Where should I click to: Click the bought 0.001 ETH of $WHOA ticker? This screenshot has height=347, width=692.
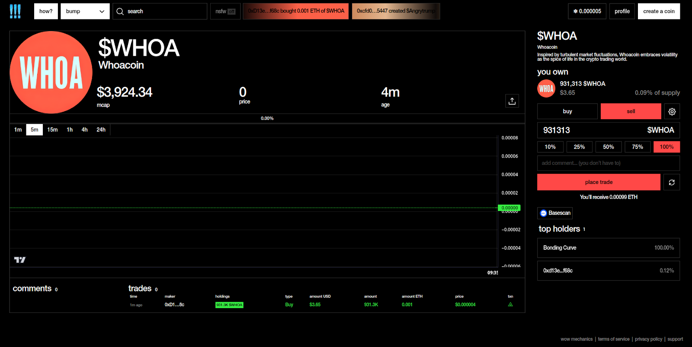296,11
